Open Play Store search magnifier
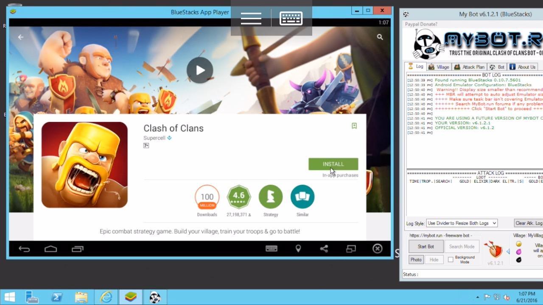Viewport: 543px width, 305px height. pos(380,37)
